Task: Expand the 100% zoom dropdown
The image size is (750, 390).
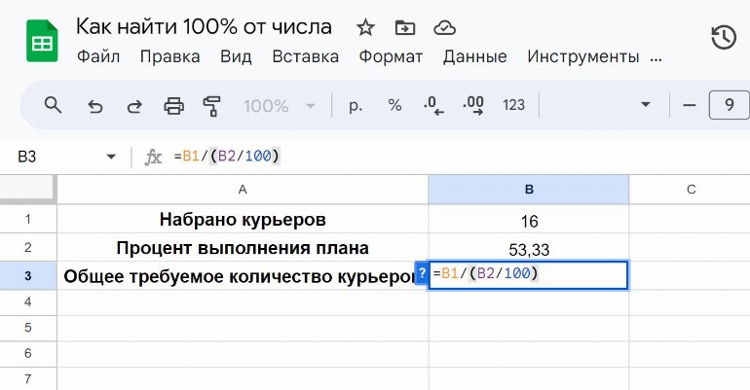Action: (x=276, y=105)
